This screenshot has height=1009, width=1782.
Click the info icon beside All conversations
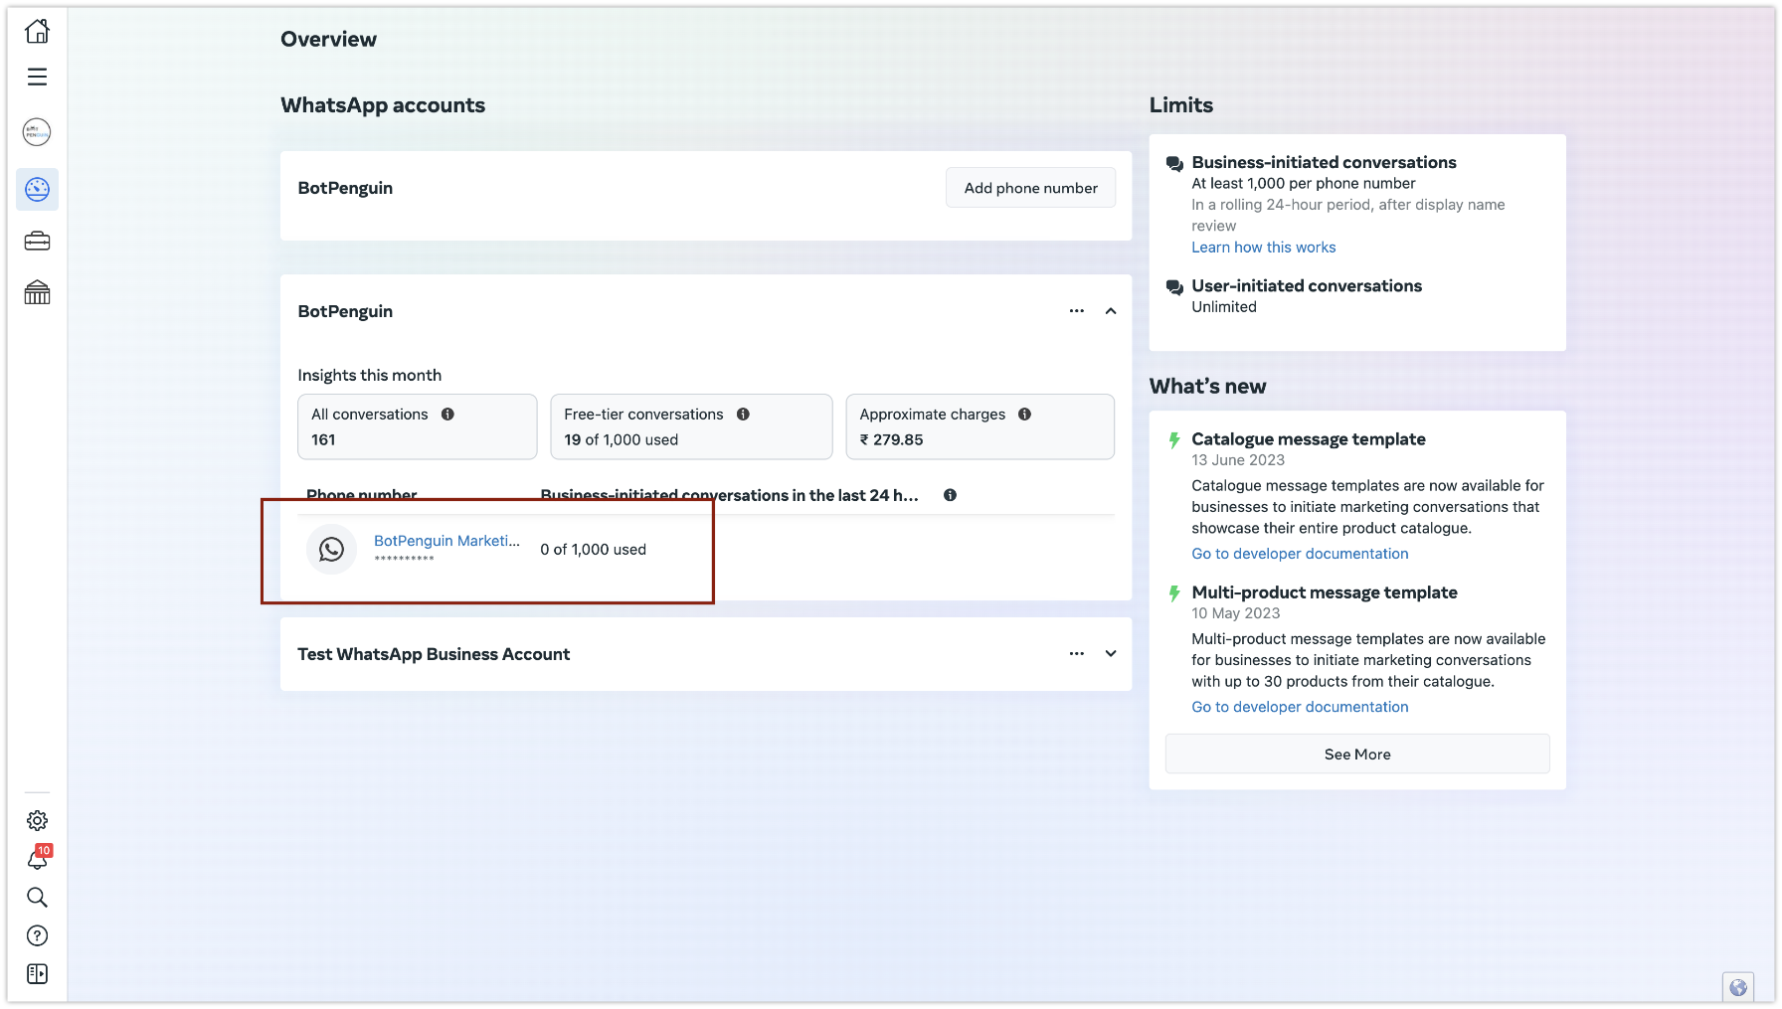click(x=447, y=415)
